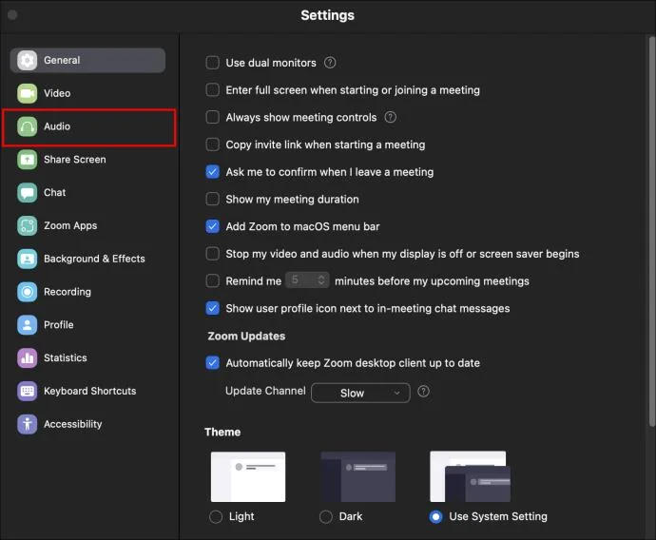Click the vertical scrollbar of settings pane

pos(652,231)
